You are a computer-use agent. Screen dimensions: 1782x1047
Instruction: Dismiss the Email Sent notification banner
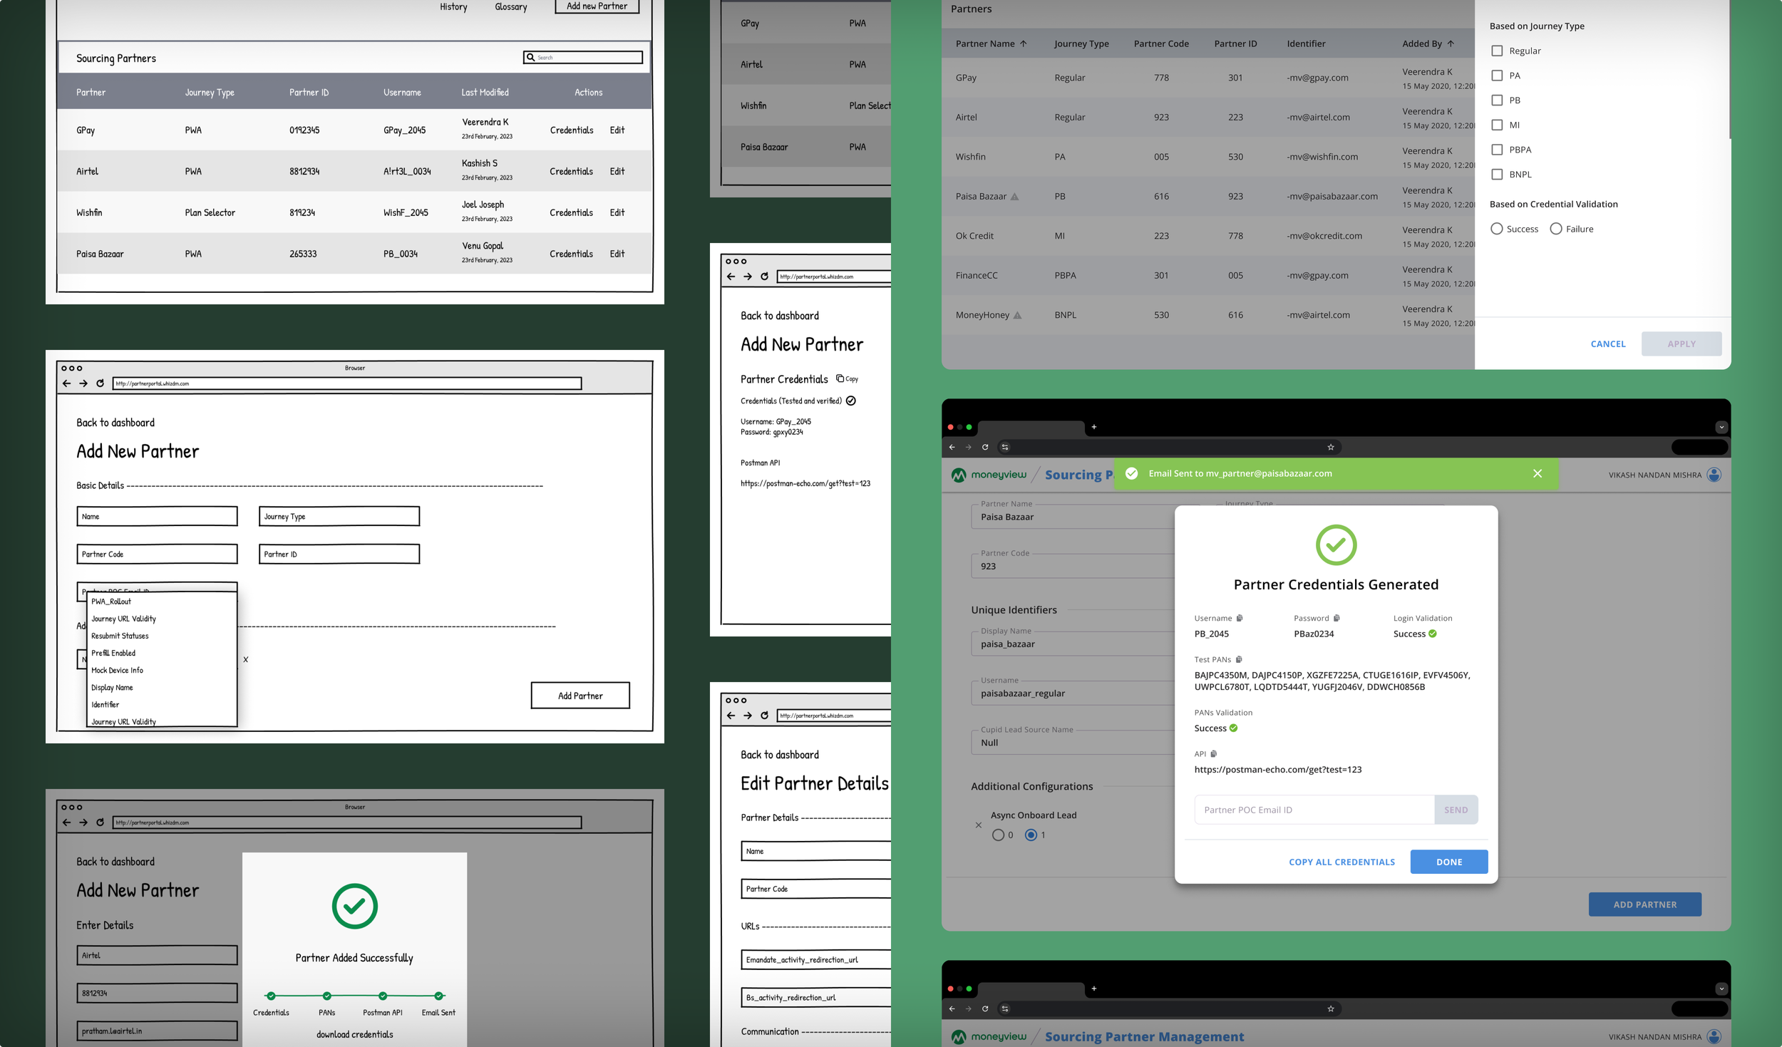point(1538,473)
